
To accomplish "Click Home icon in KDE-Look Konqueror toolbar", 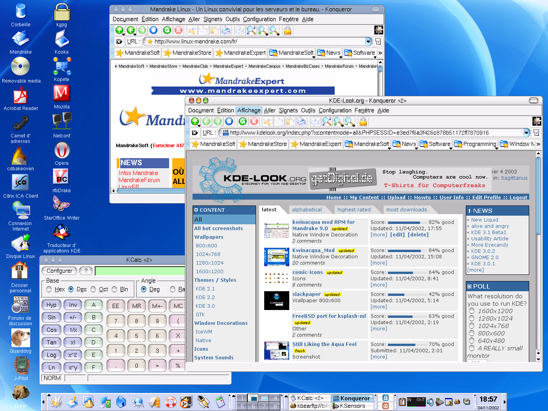I will (229, 122).
